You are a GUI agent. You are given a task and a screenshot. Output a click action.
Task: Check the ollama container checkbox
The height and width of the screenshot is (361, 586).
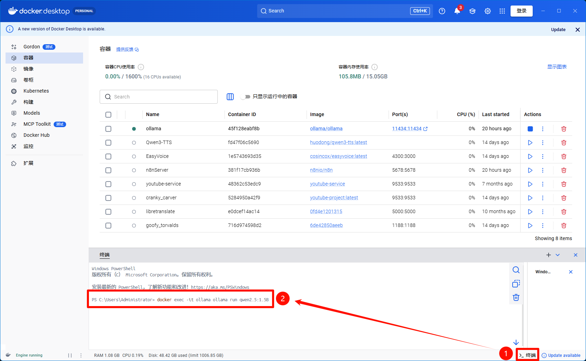coord(108,129)
